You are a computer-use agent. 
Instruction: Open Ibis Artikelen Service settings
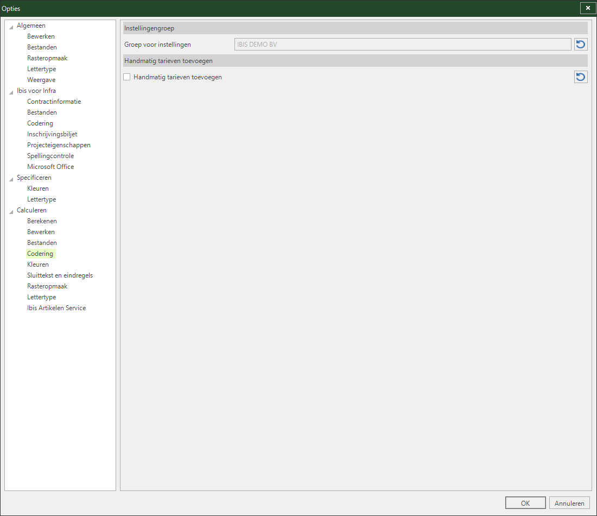[x=56, y=308]
